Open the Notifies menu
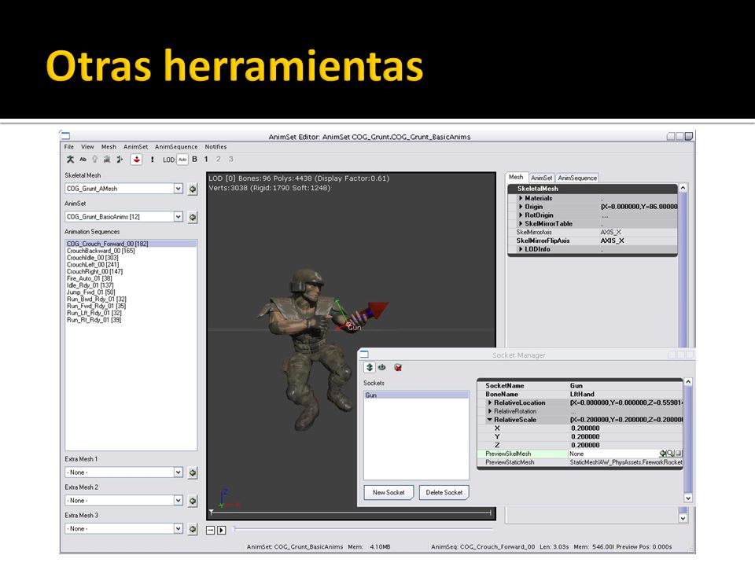 click(x=215, y=147)
